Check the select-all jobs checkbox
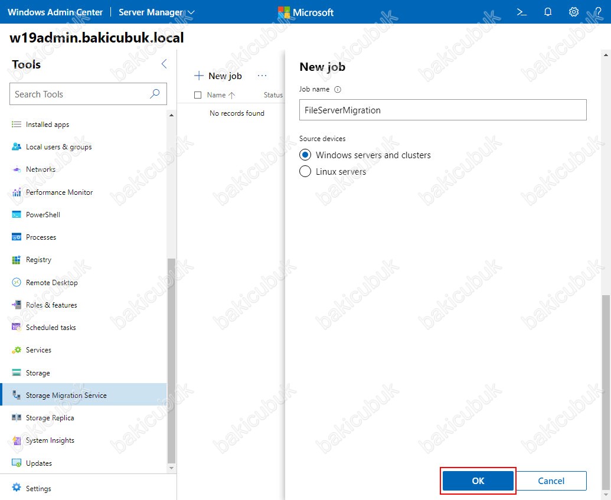Screen dimensions: 611x500 pyautogui.click(x=198, y=94)
